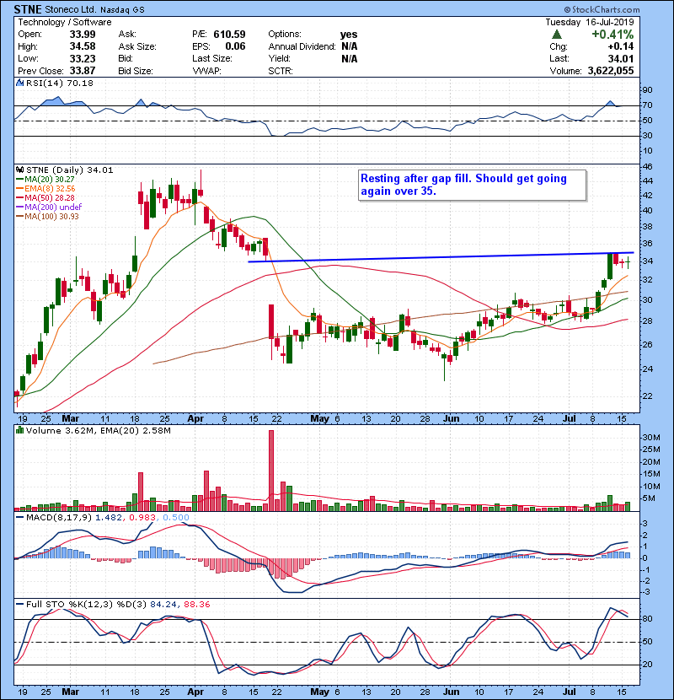The width and height of the screenshot is (674, 700).
Task: Click the Prev Close value 33.87
Action: point(83,71)
